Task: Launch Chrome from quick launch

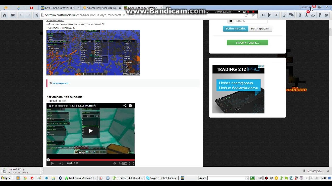Action: 25,178
